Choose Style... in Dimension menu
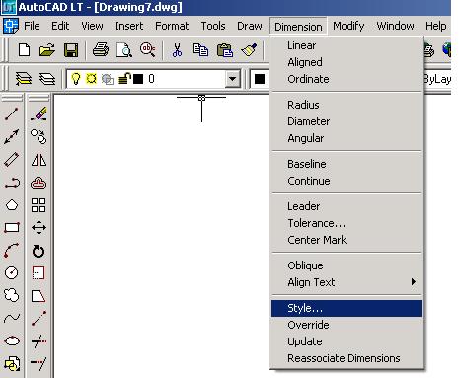 [x=347, y=308]
